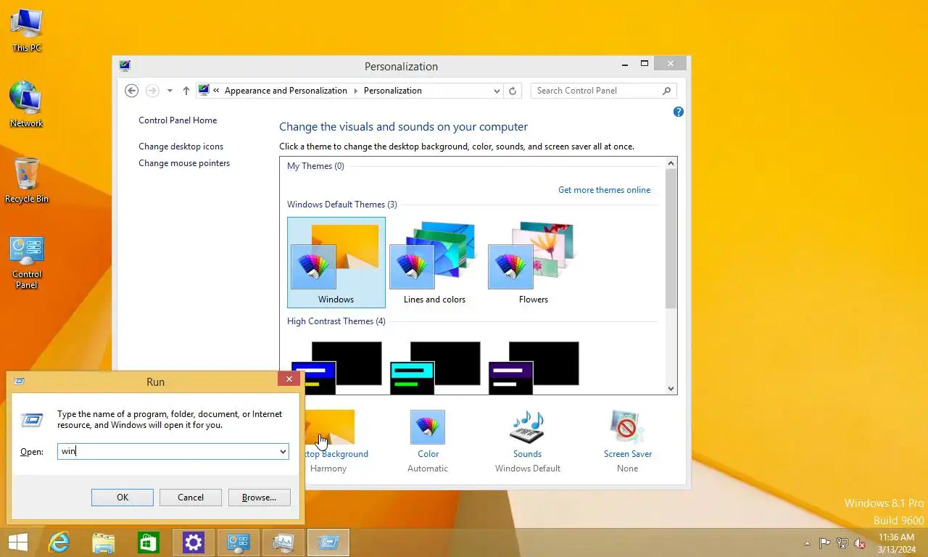Open Control Panel Home link
Viewport: 928px width, 557px height.
[x=178, y=120]
